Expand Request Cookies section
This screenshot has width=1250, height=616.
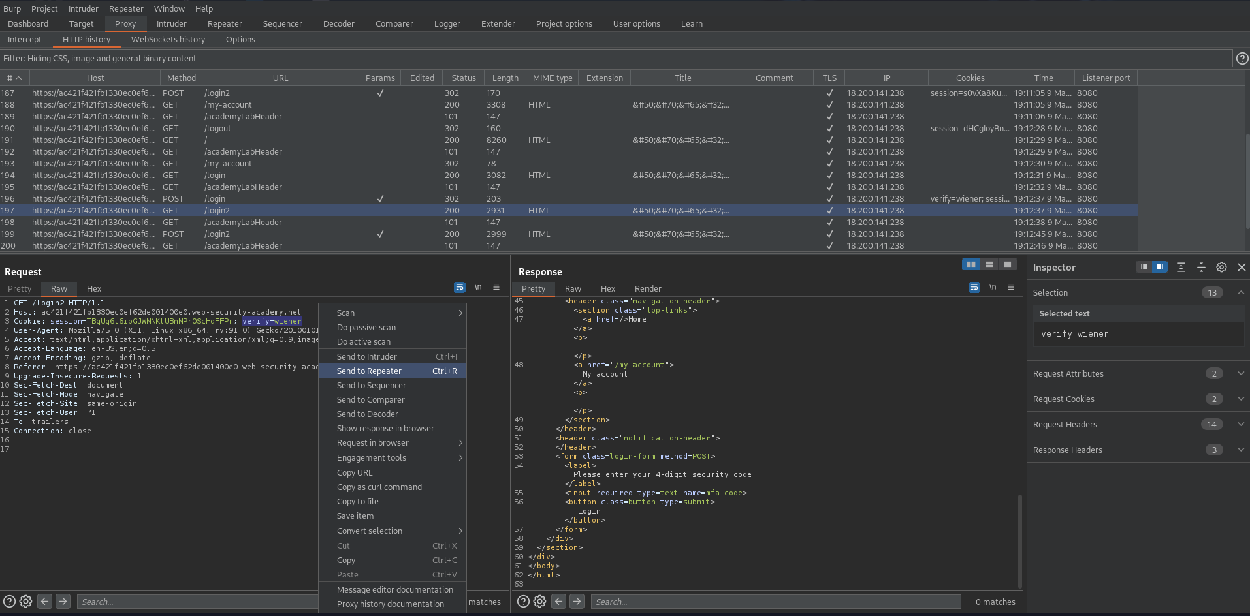(x=1240, y=399)
